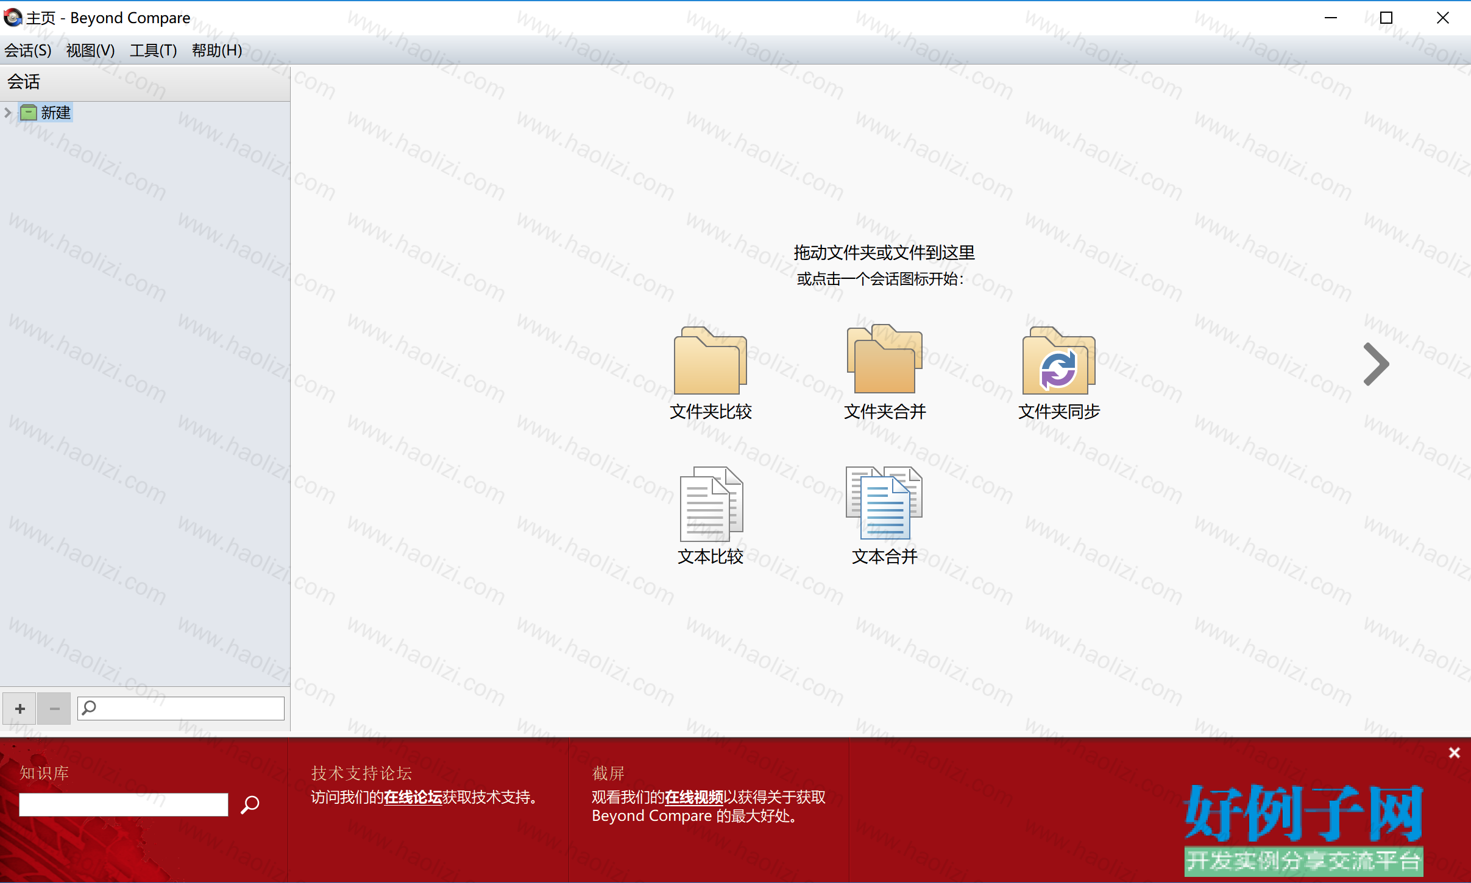Click the Beyond Compare app icon in title bar
This screenshot has height=883, width=1471.
12,18
